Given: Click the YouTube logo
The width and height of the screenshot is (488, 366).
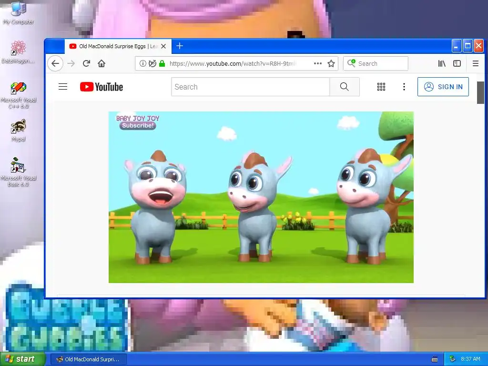Looking at the screenshot, I should pyautogui.click(x=102, y=87).
